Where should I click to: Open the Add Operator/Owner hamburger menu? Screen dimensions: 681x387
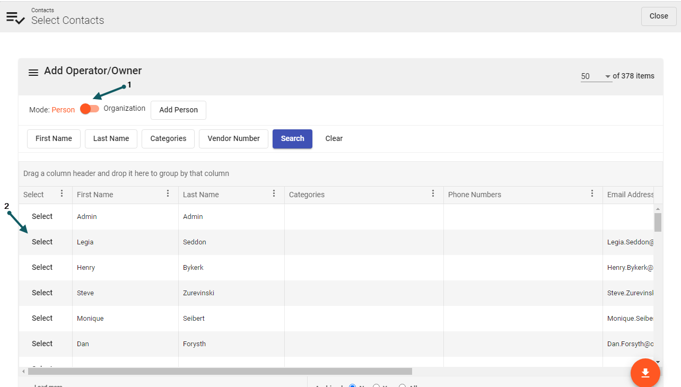(x=33, y=73)
